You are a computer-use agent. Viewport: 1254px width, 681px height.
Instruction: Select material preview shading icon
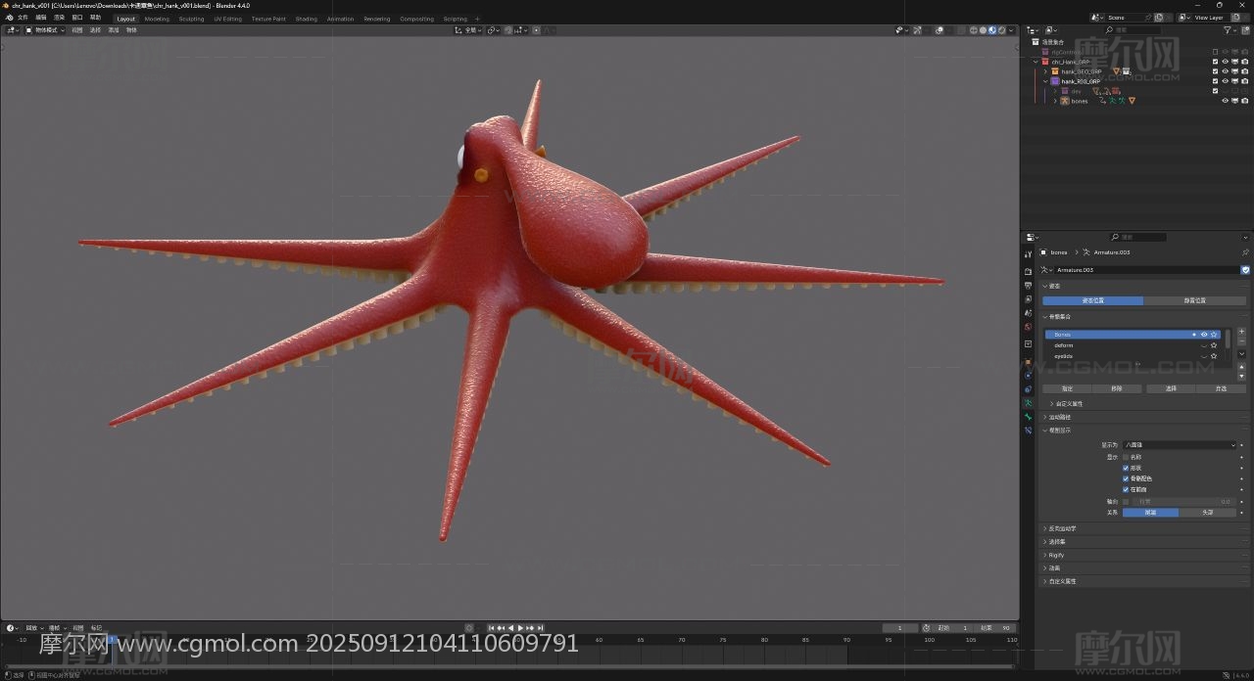click(991, 30)
